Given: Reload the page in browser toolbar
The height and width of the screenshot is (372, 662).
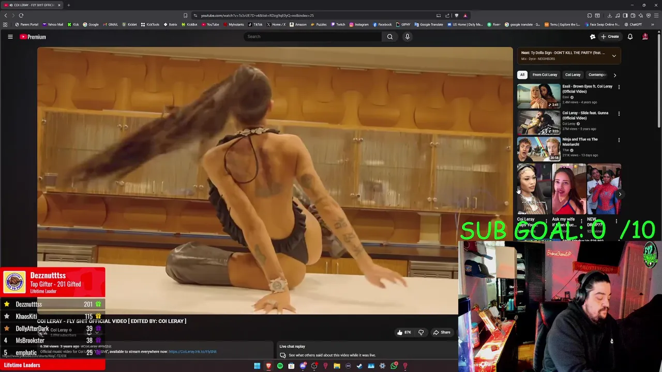Looking at the screenshot, I should point(21,16).
